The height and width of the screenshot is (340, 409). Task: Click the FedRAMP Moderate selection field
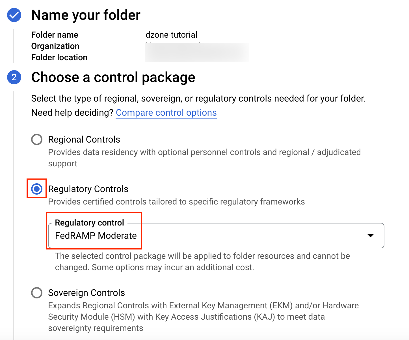coord(96,236)
